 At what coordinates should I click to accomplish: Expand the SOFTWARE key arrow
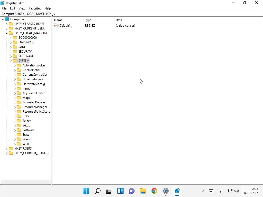pos(11,56)
